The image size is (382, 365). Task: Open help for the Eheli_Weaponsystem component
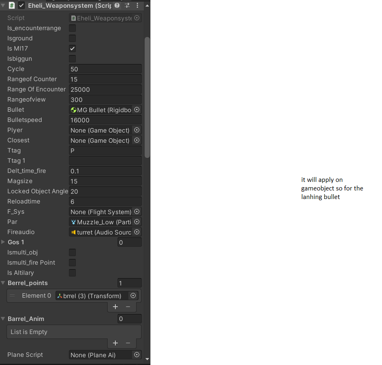pyautogui.click(x=117, y=5)
